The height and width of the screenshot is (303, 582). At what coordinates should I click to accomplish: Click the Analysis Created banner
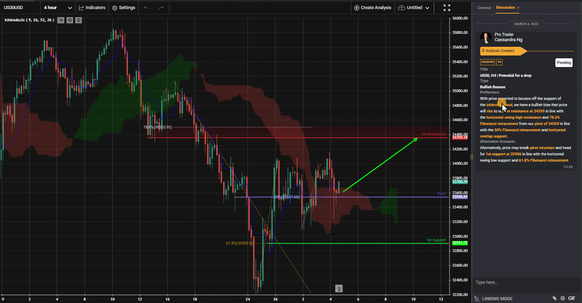click(503, 51)
